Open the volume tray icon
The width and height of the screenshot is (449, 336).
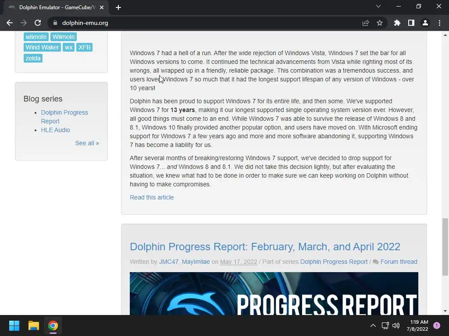(x=396, y=325)
